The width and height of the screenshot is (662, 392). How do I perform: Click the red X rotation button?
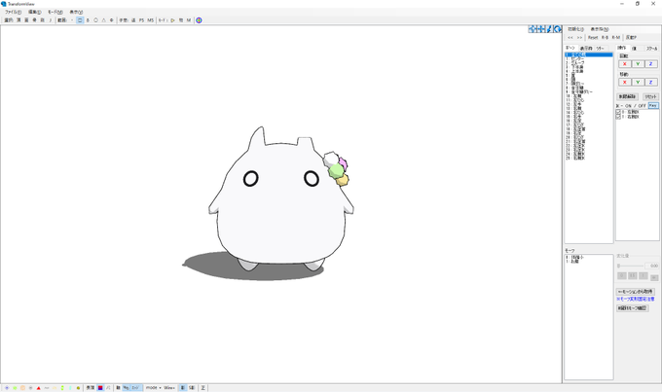tap(624, 64)
